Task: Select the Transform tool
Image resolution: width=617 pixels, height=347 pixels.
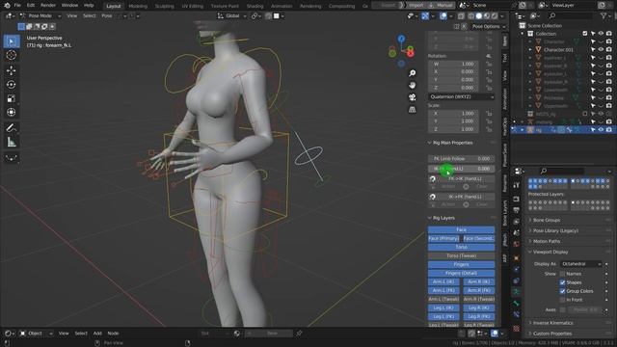Action: click(x=12, y=112)
